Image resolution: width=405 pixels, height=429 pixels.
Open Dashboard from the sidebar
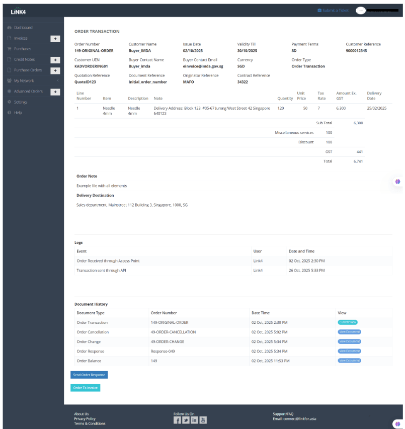[23, 28]
